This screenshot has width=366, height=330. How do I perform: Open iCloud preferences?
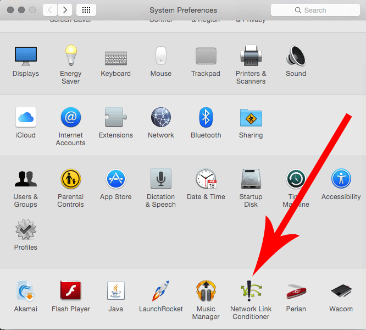coord(25,117)
